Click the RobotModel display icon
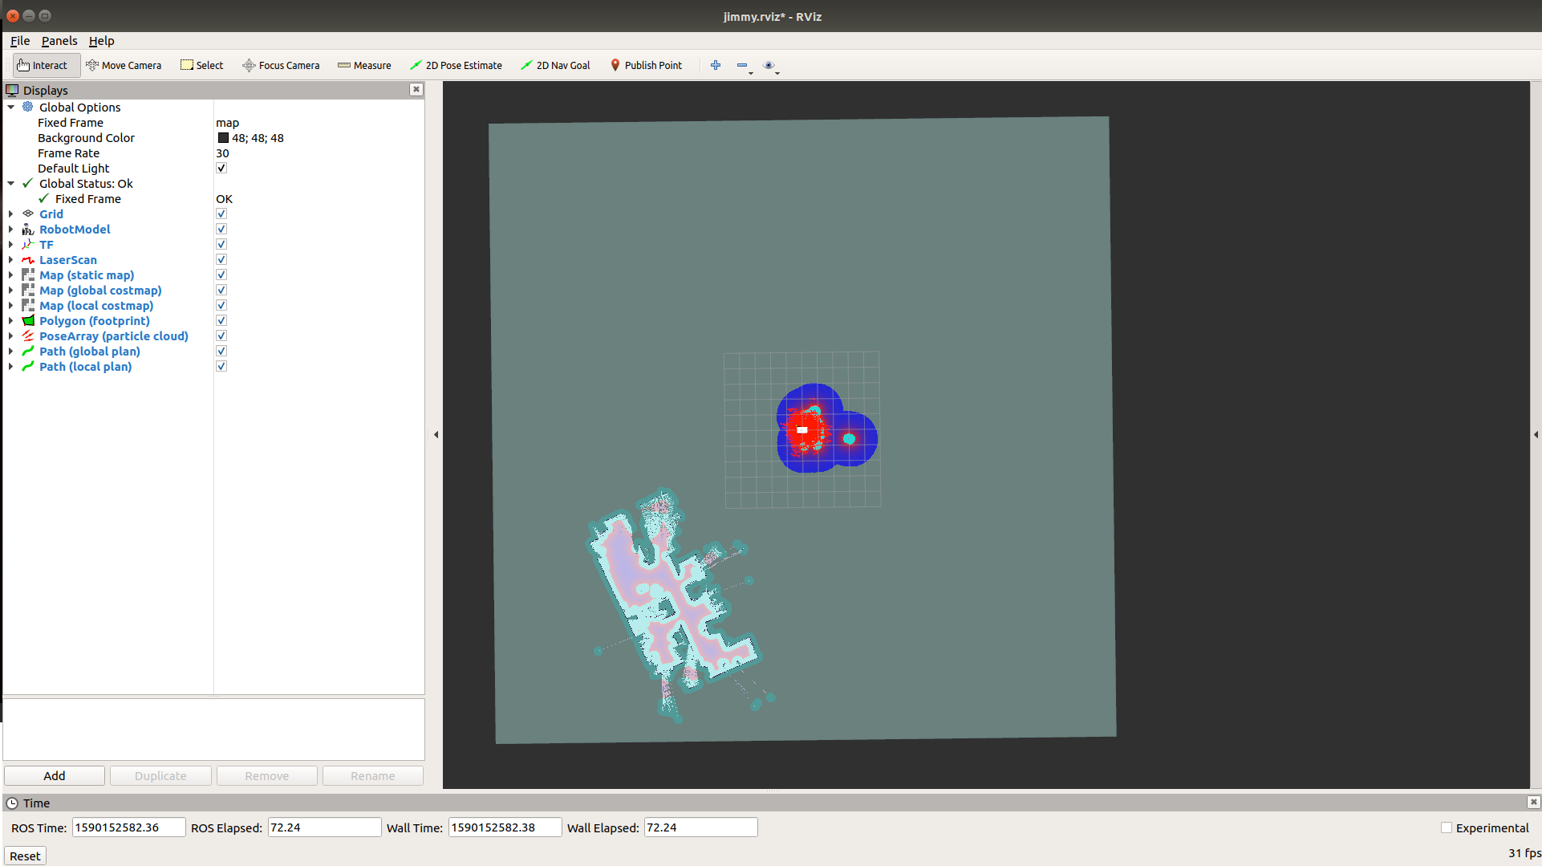Screen dimensions: 1542x866 coord(28,229)
